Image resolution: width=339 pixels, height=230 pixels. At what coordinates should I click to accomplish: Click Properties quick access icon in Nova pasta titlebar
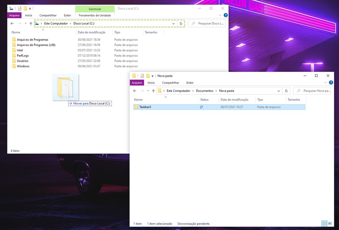[142, 76]
